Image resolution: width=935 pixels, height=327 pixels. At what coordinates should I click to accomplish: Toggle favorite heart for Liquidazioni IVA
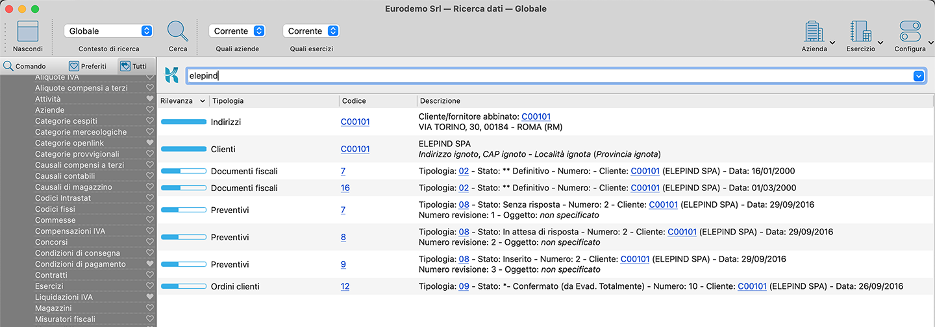point(150,297)
